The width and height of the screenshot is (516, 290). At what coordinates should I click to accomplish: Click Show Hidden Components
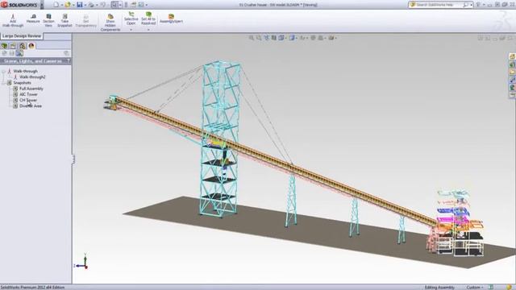click(x=110, y=23)
